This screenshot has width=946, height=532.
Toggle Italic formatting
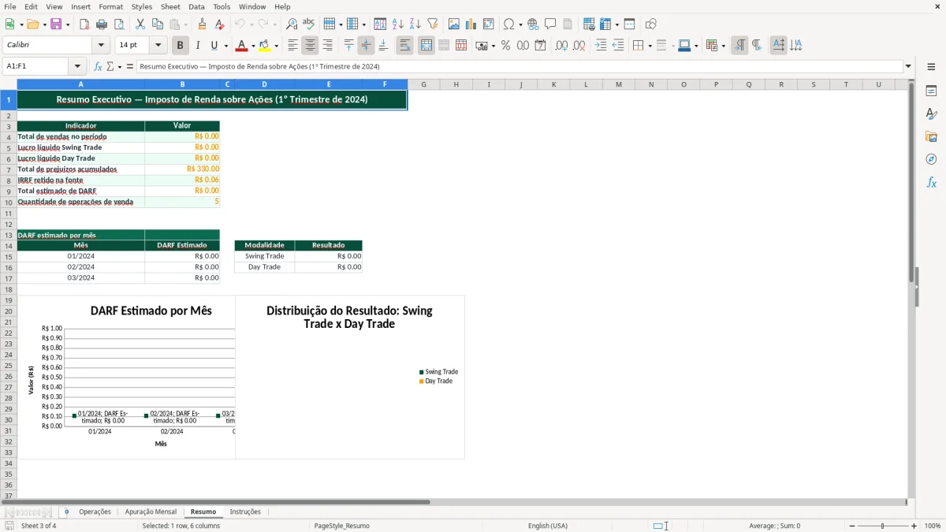tap(198, 46)
